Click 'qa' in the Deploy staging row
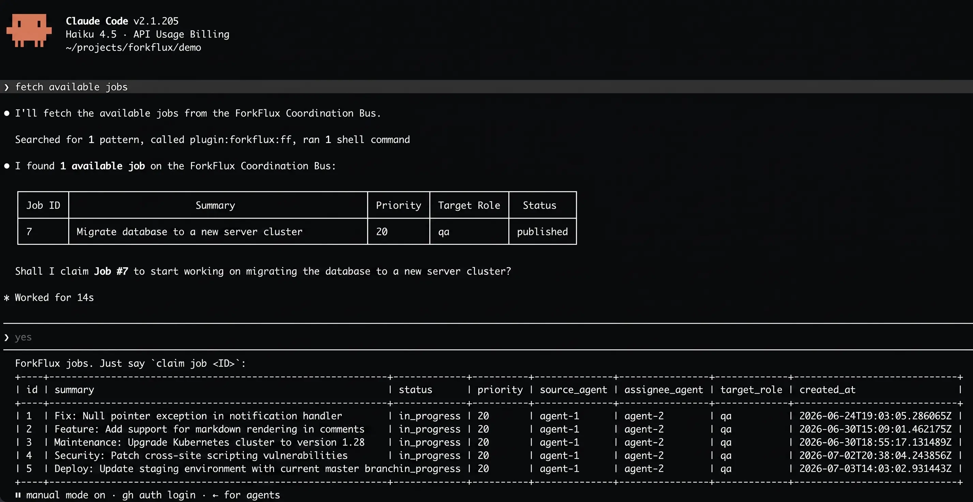The height and width of the screenshot is (502, 973). point(726,469)
